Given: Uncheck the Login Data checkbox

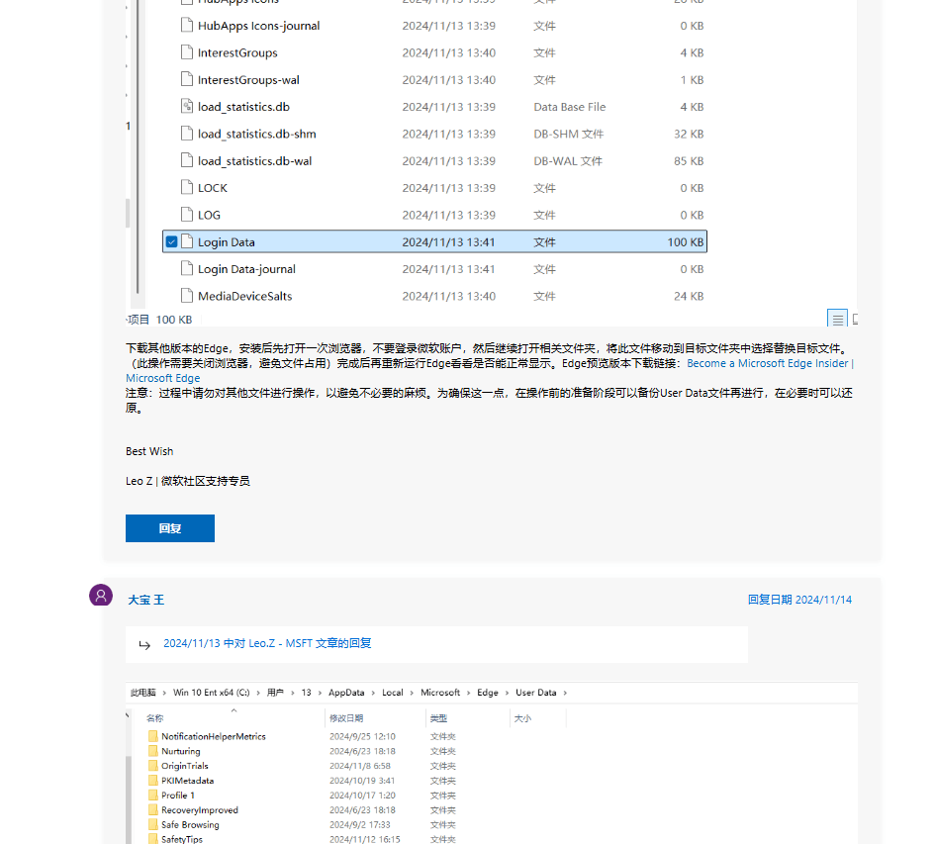Looking at the screenshot, I should coord(172,241).
